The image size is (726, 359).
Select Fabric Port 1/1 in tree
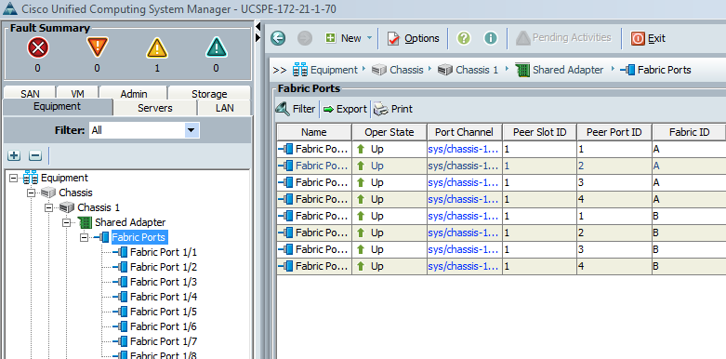[x=164, y=252]
